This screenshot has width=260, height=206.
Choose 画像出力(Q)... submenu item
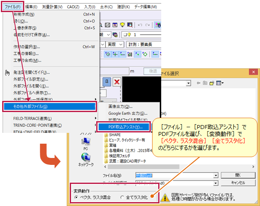pyautogui.click(x=129, y=106)
